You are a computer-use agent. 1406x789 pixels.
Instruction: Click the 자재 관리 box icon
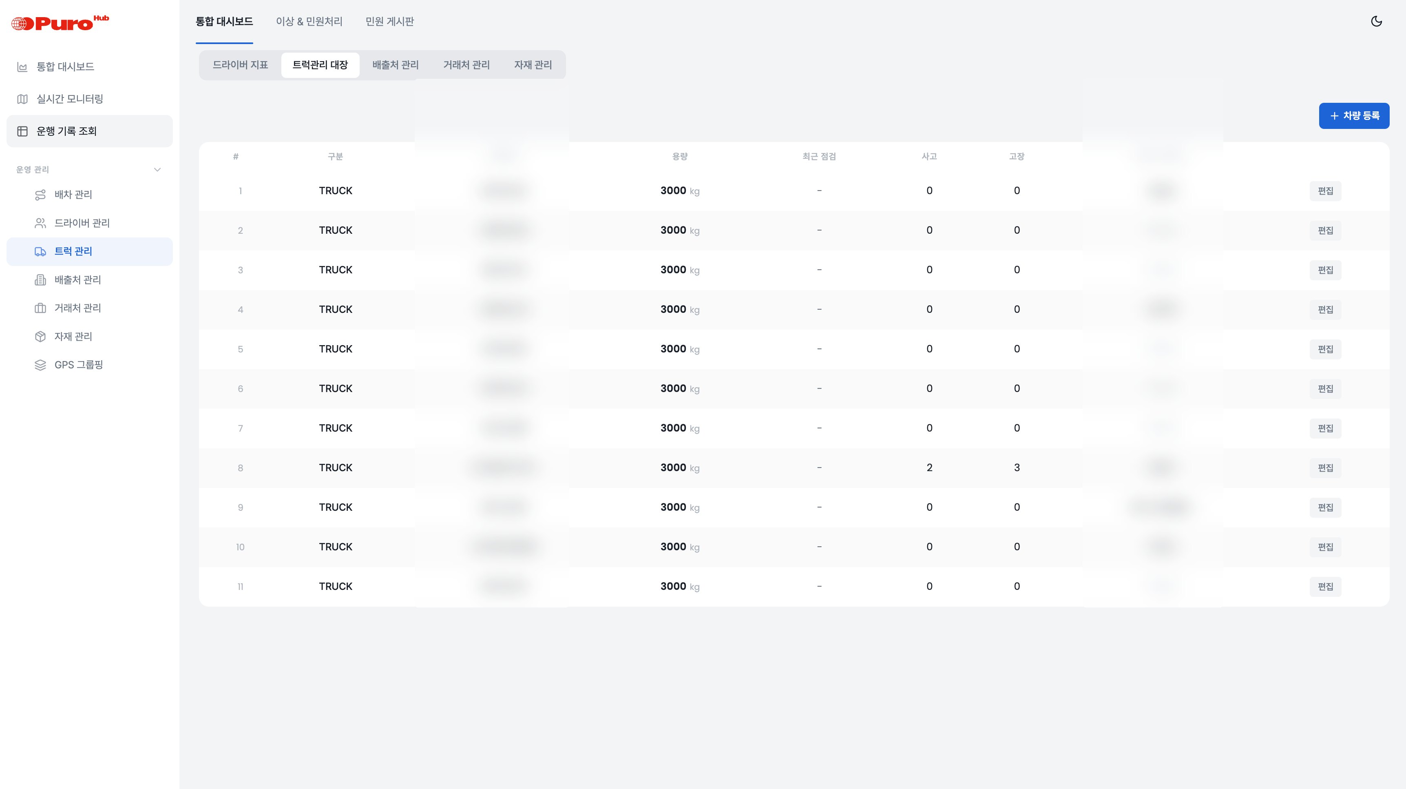(40, 337)
